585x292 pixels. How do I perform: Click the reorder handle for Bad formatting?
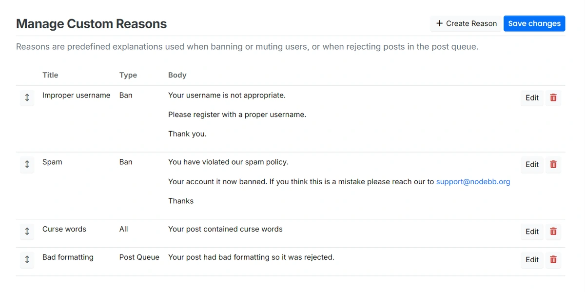[27, 260]
